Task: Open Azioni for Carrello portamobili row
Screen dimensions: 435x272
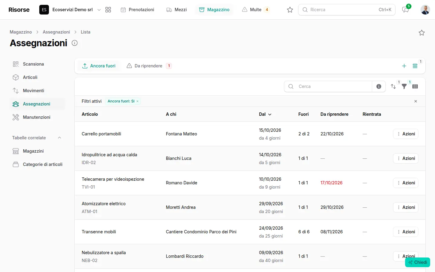Action: click(x=406, y=134)
